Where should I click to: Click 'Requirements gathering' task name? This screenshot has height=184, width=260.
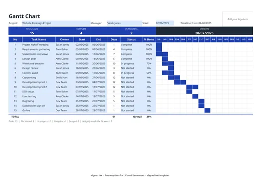click(36, 49)
